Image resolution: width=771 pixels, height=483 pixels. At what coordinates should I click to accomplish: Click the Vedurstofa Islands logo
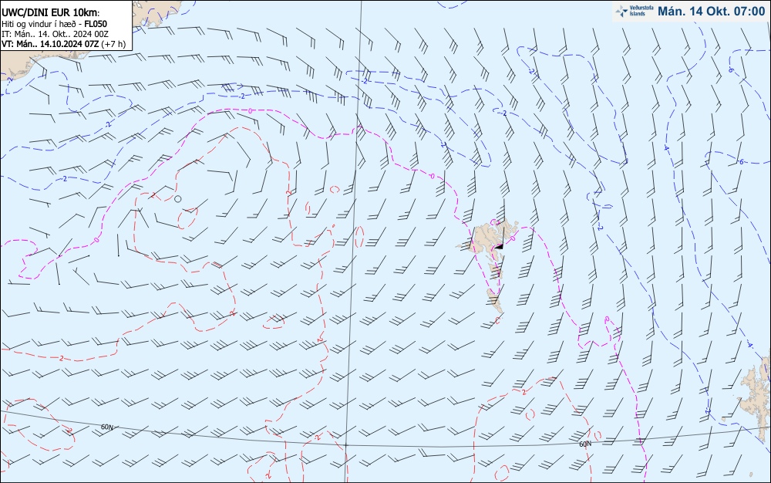click(x=635, y=12)
